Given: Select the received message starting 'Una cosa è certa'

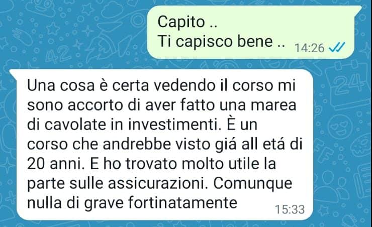Looking at the screenshot, I should (165, 144).
